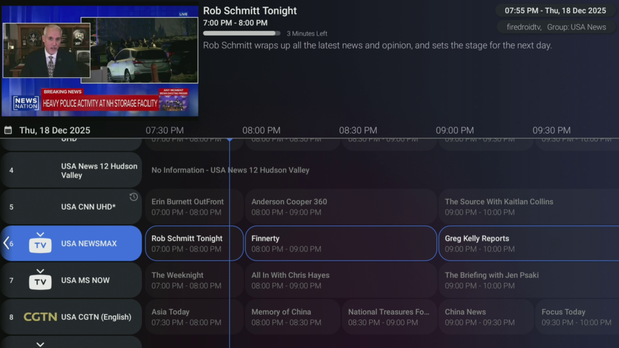Jump to 08:00 PM time header
The image size is (619, 348).
click(x=261, y=130)
